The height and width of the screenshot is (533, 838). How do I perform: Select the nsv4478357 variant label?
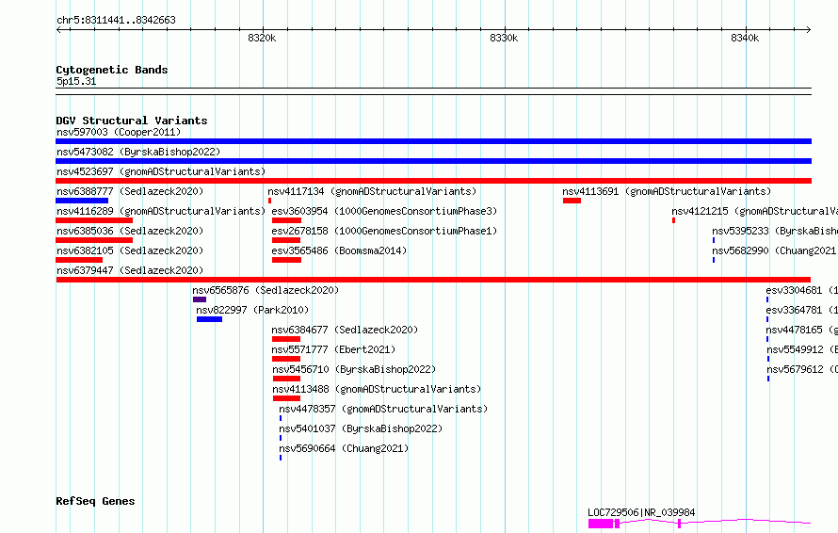384,409
